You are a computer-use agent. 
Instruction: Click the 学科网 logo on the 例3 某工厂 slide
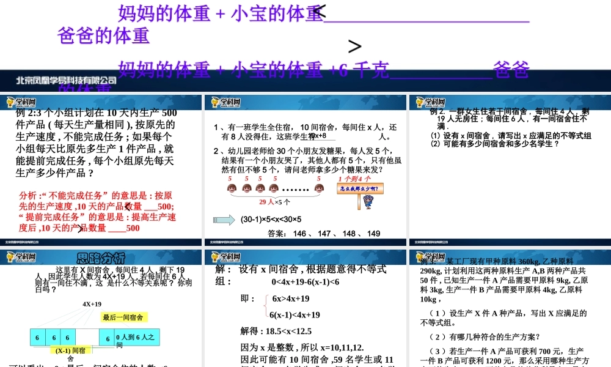431,257
